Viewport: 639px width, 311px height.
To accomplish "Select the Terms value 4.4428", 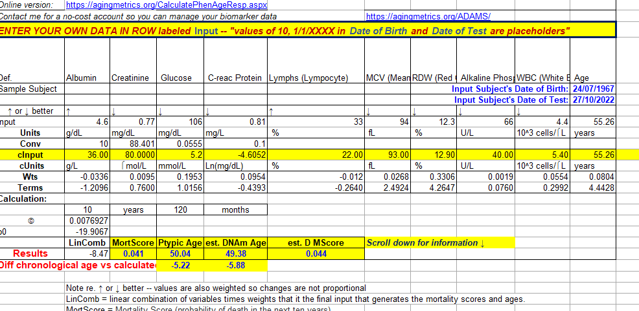I will [x=593, y=188].
